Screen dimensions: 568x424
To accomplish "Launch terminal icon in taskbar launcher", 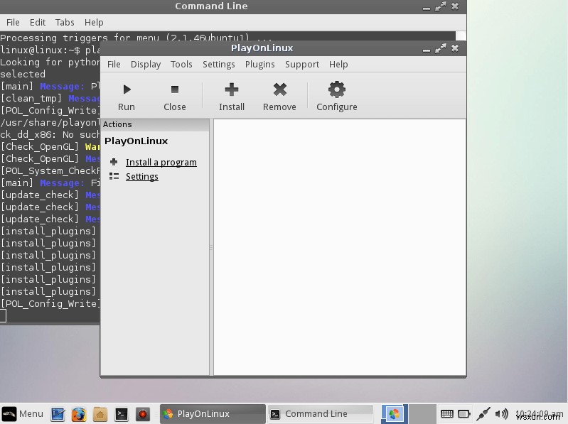I will tap(122, 414).
